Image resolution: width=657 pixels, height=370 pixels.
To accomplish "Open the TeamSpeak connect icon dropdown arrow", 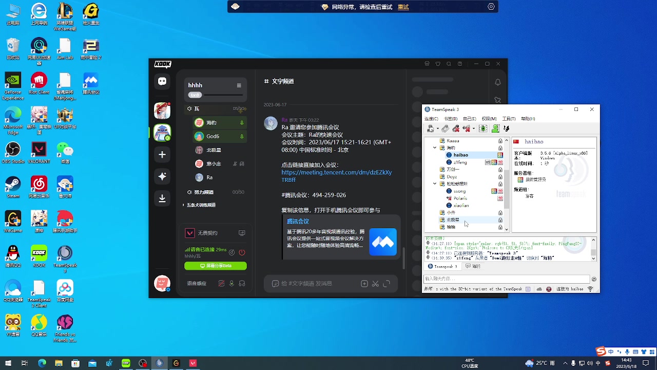I will click(x=438, y=128).
